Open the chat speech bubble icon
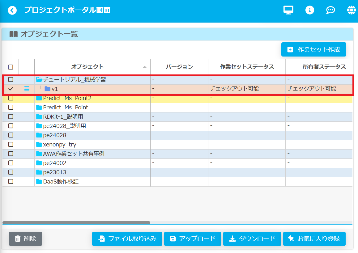The width and height of the screenshot is (358, 253). point(330,10)
